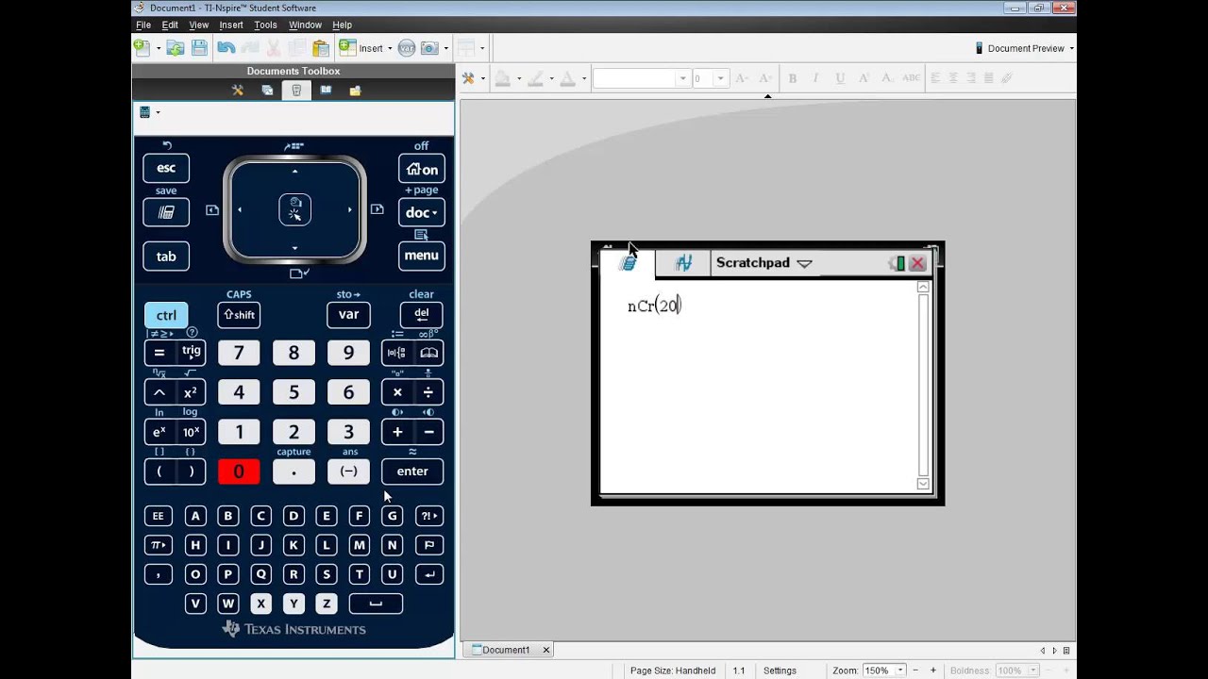Click the red 0 key on calculator
Screen dimensions: 1208x679
click(239, 472)
